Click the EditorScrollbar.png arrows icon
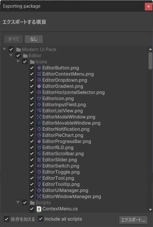This screenshot has width=153, height=227. (39, 153)
